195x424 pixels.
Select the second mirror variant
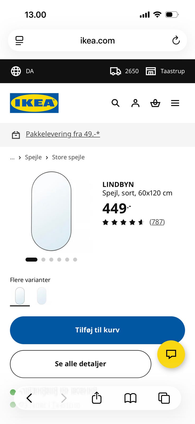pyautogui.click(x=42, y=296)
